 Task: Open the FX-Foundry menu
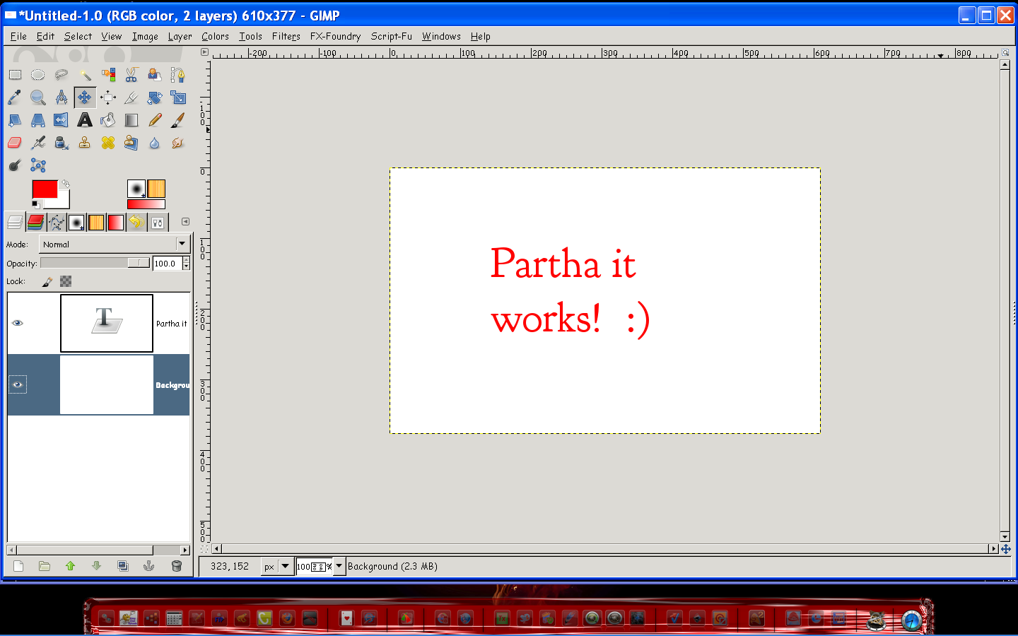point(335,36)
